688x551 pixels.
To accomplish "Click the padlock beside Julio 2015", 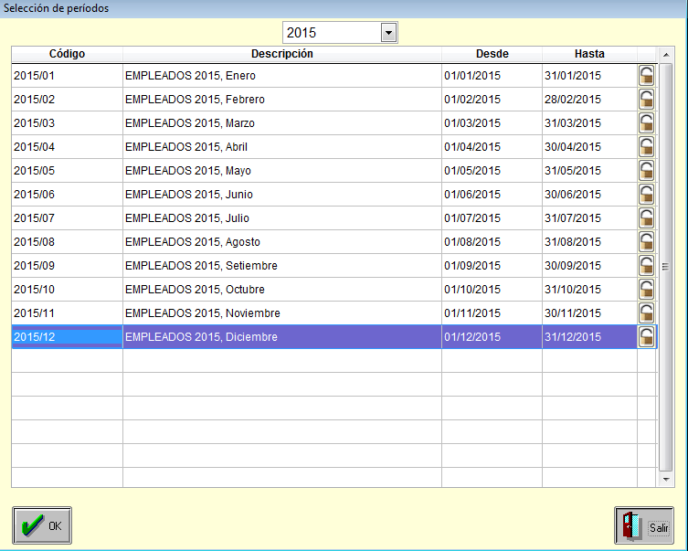I will coord(646,218).
